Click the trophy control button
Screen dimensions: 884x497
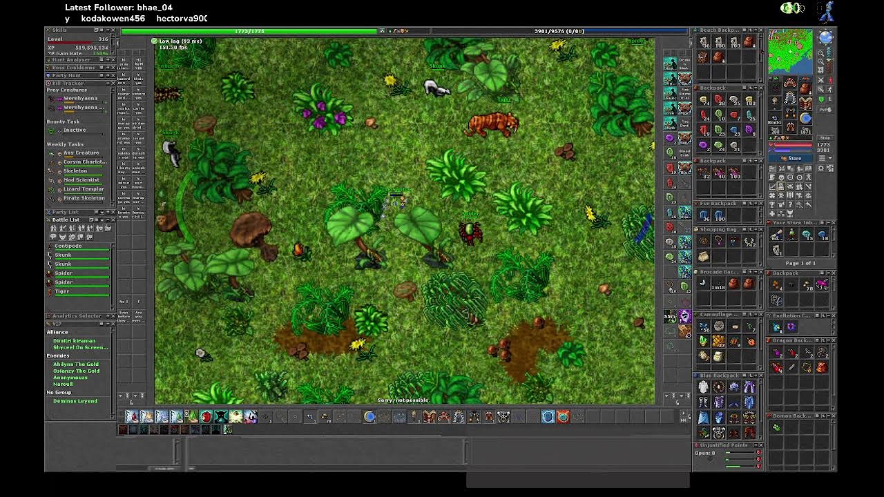[772, 204]
